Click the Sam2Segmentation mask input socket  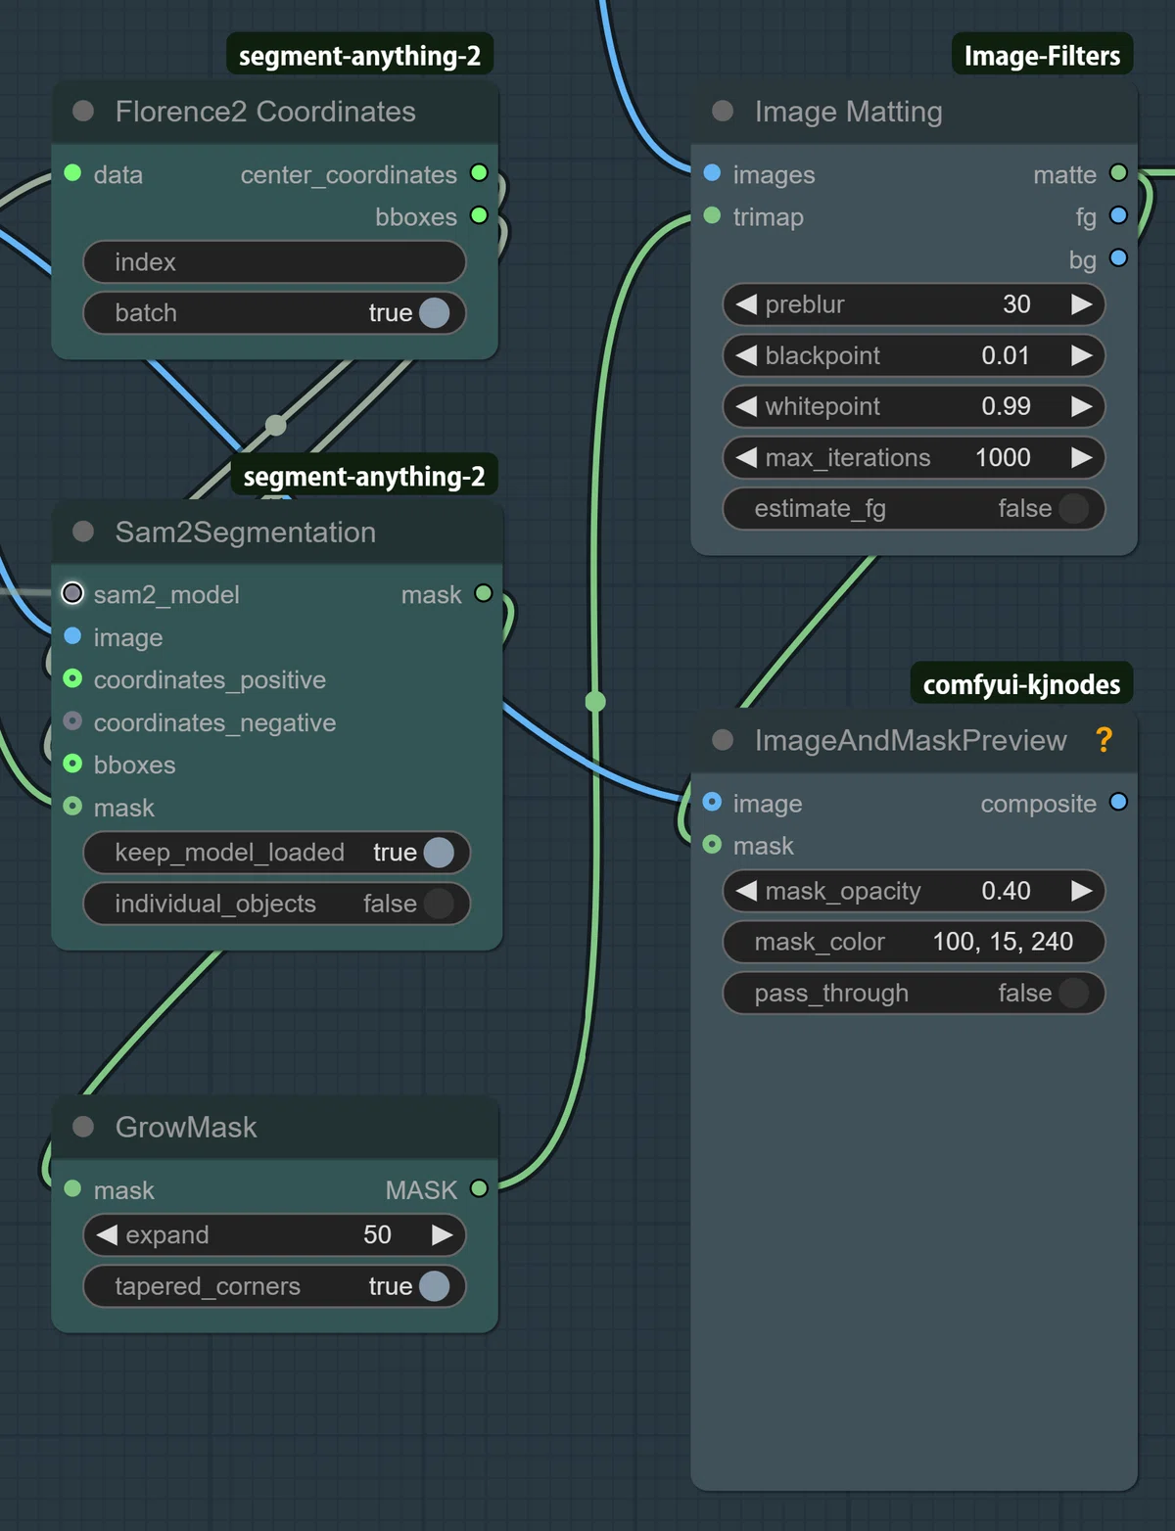point(72,807)
